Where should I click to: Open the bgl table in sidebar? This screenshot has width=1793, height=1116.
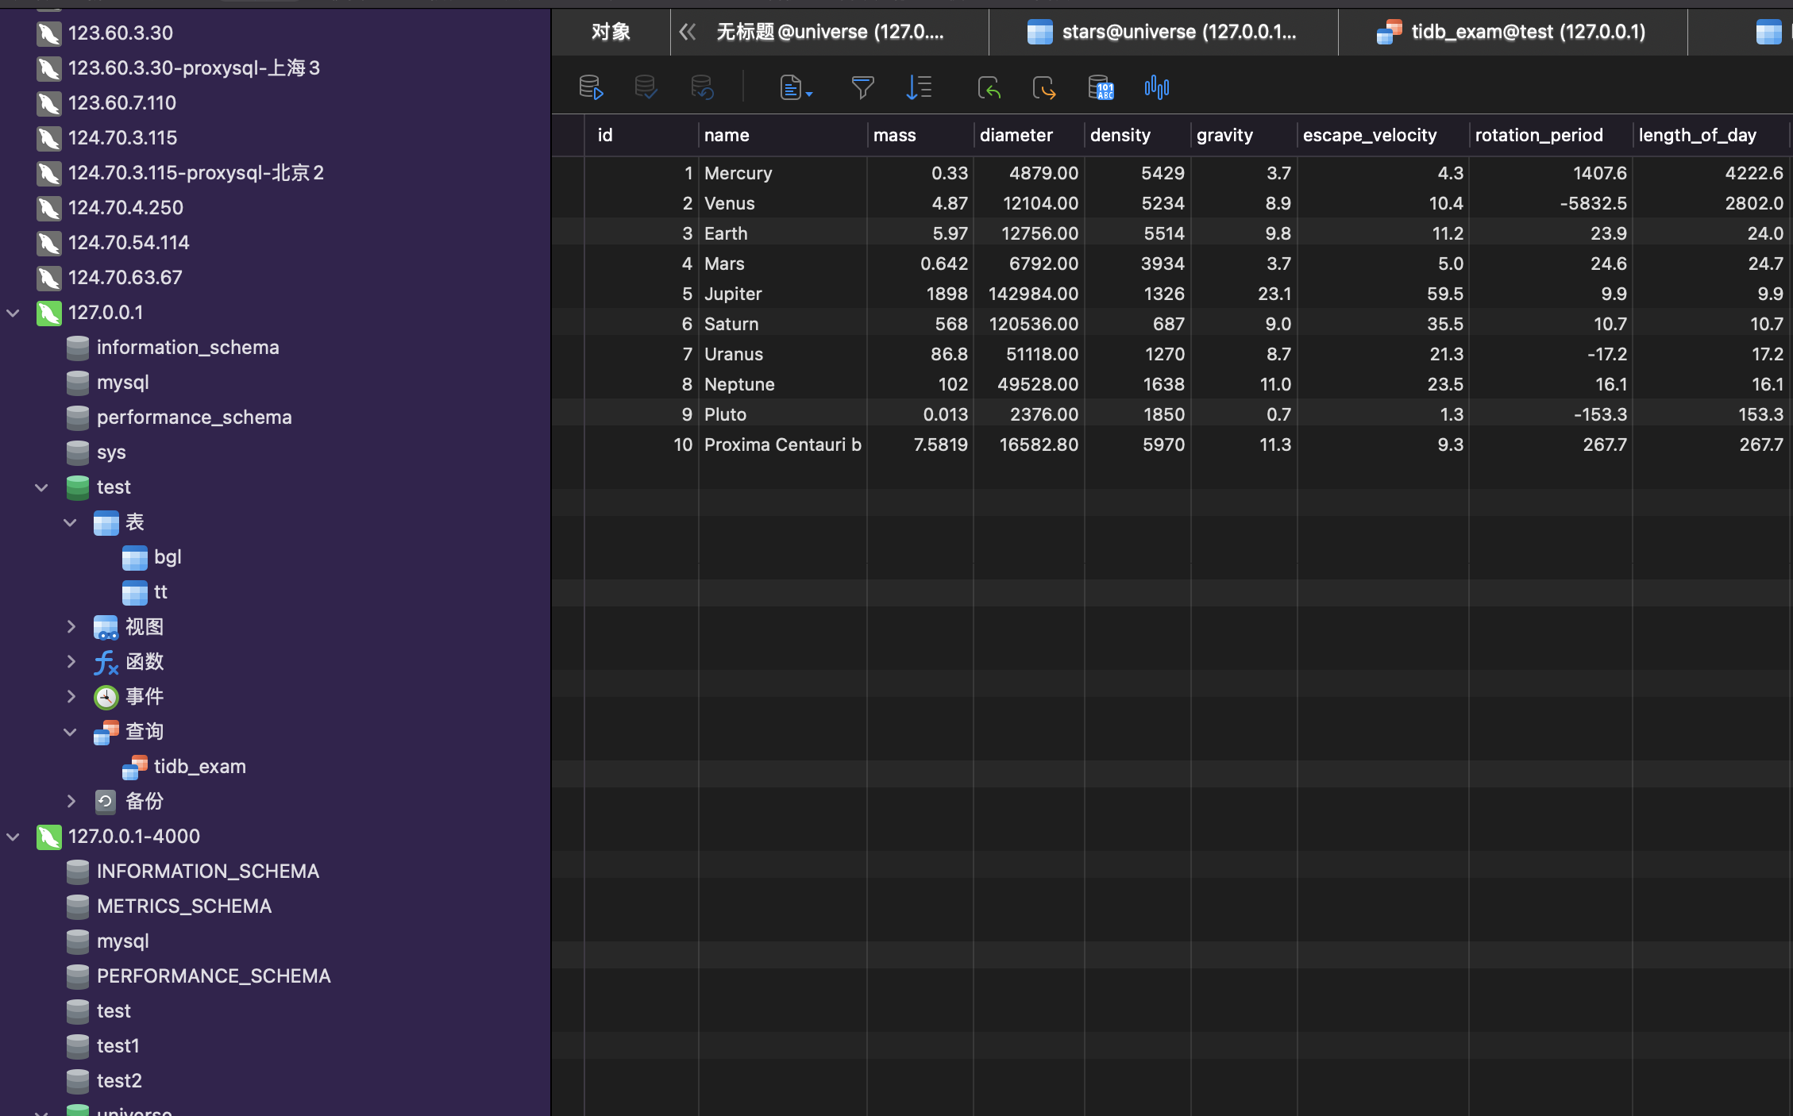click(167, 557)
